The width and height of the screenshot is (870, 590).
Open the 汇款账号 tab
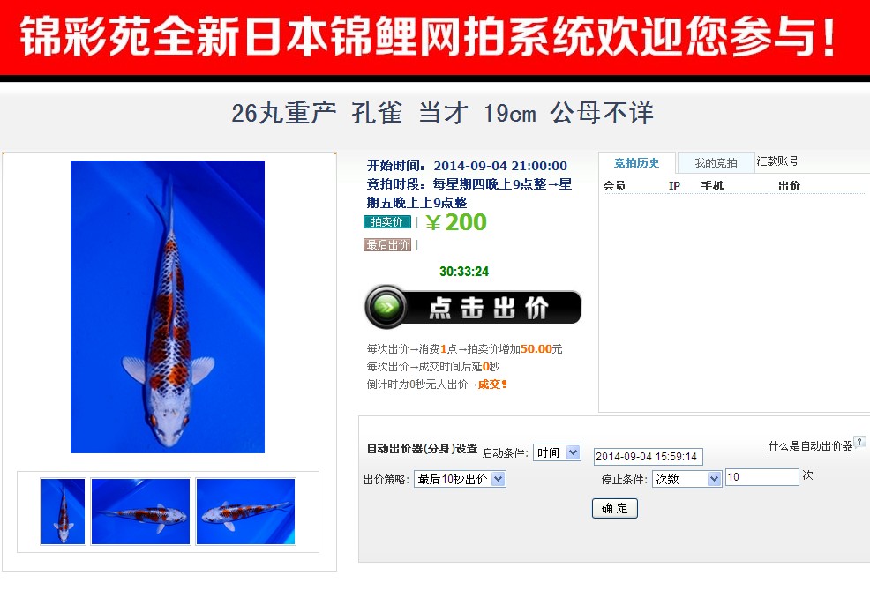tap(777, 161)
